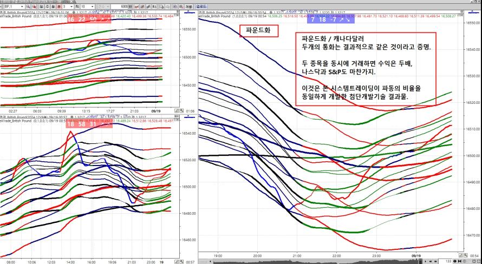This screenshot has width=482, height=264.
Task: Click the red scissors tool icon
Action: [136, 6]
